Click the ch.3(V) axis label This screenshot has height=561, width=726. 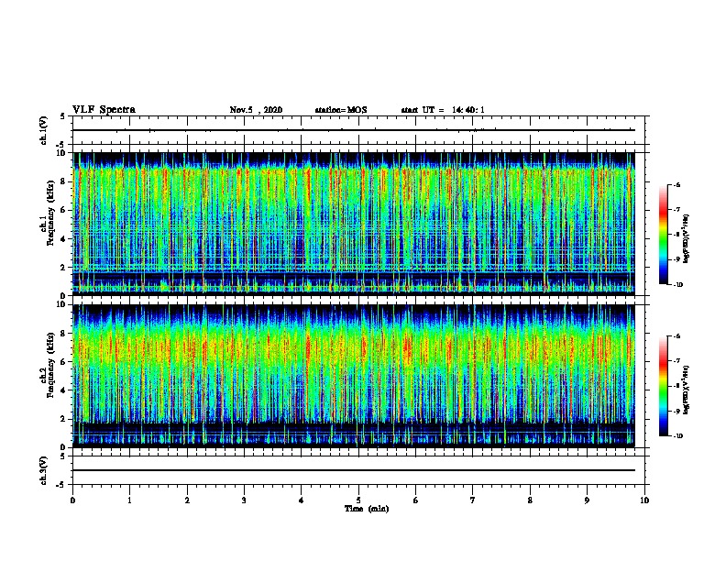coord(43,470)
